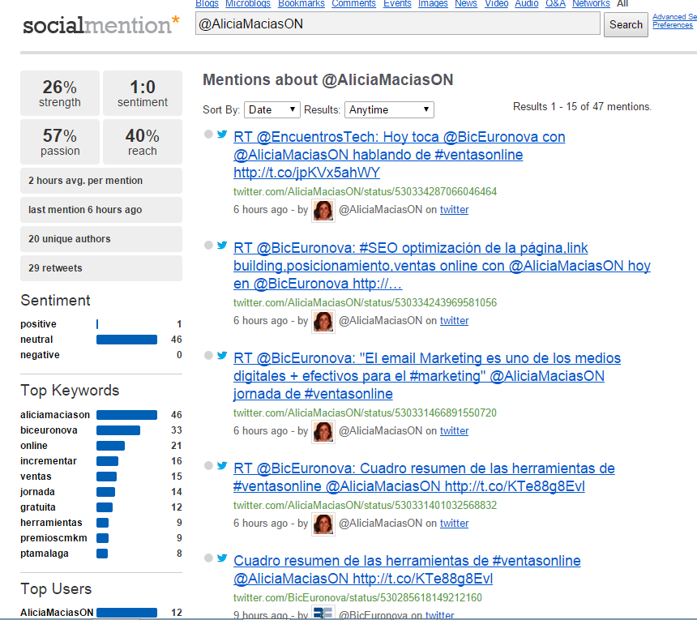697x620 pixels.
Task: Open the Sort By Date dropdown
Action: [272, 109]
